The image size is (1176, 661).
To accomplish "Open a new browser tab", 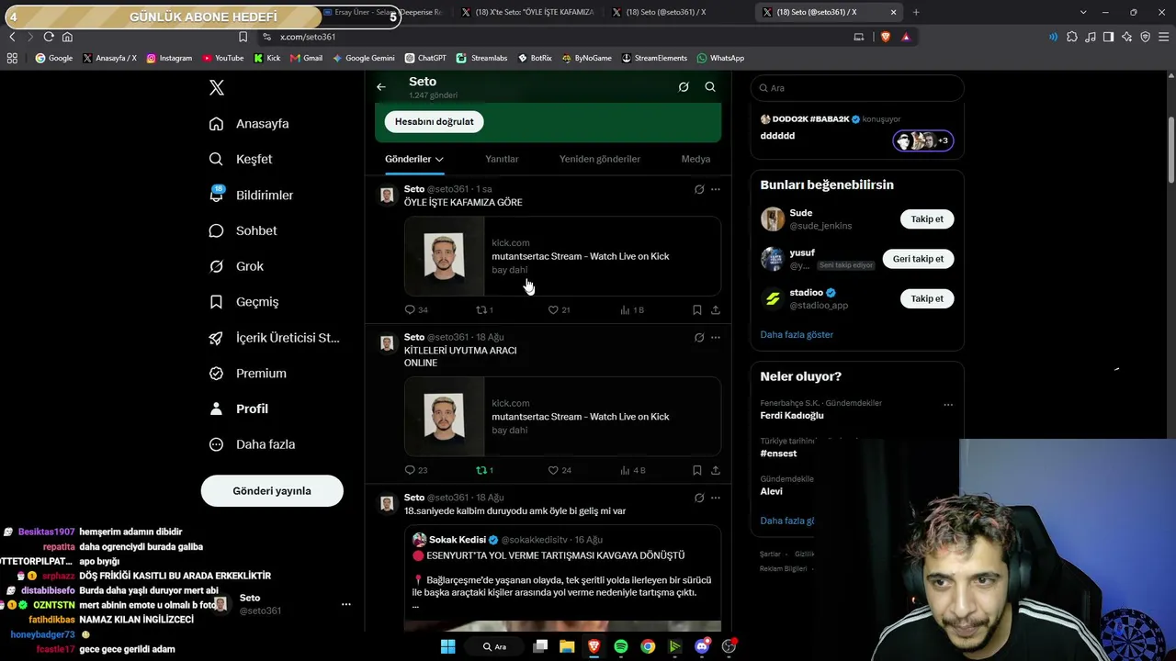I will click(916, 12).
